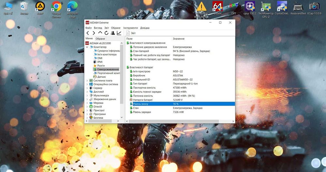Screen dimensions: 326x172
Task: Click the Forward navigation arrow in toolbar
Action: tap(94, 33)
